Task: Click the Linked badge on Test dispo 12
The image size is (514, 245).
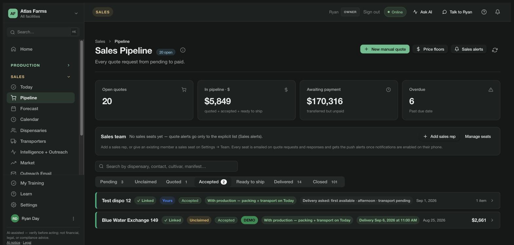Action: point(145,201)
